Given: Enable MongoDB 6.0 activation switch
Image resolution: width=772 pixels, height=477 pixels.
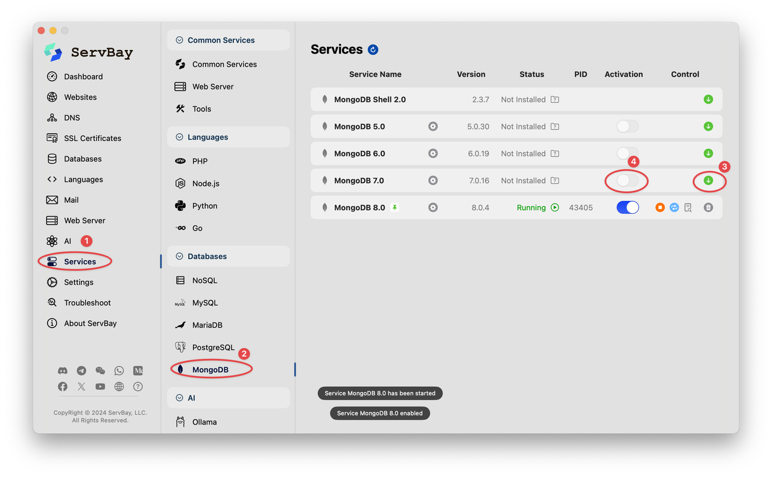Looking at the screenshot, I should pos(627,154).
